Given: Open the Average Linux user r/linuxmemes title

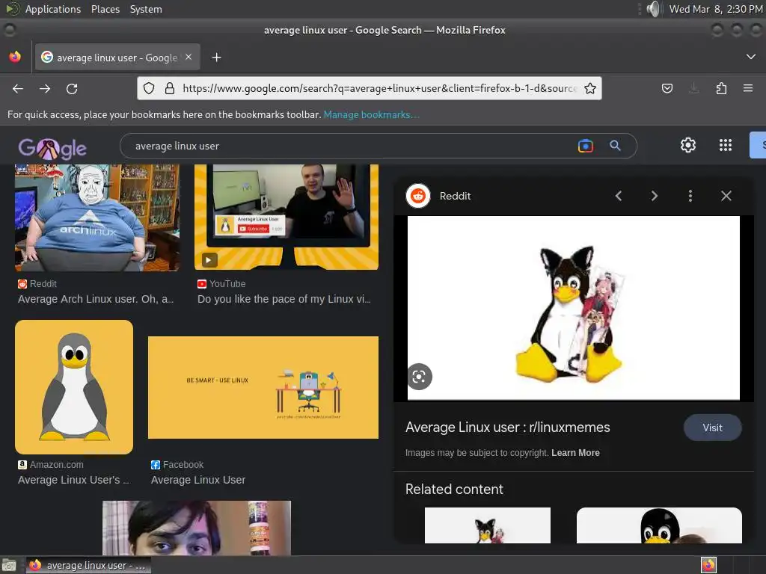Looking at the screenshot, I should [508, 427].
